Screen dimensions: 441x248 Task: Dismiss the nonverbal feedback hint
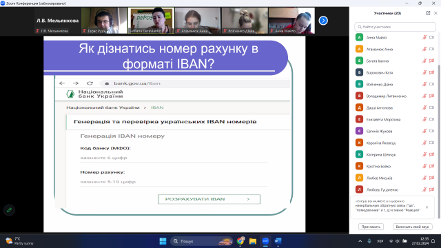click(x=427, y=207)
